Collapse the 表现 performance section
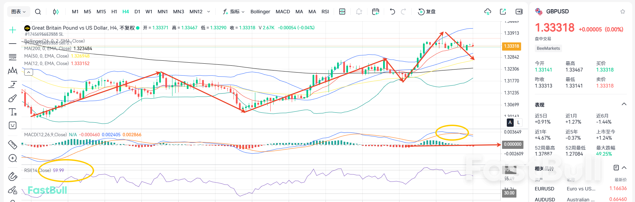This screenshot has height=202, width=635. click(x=624, y=104)
